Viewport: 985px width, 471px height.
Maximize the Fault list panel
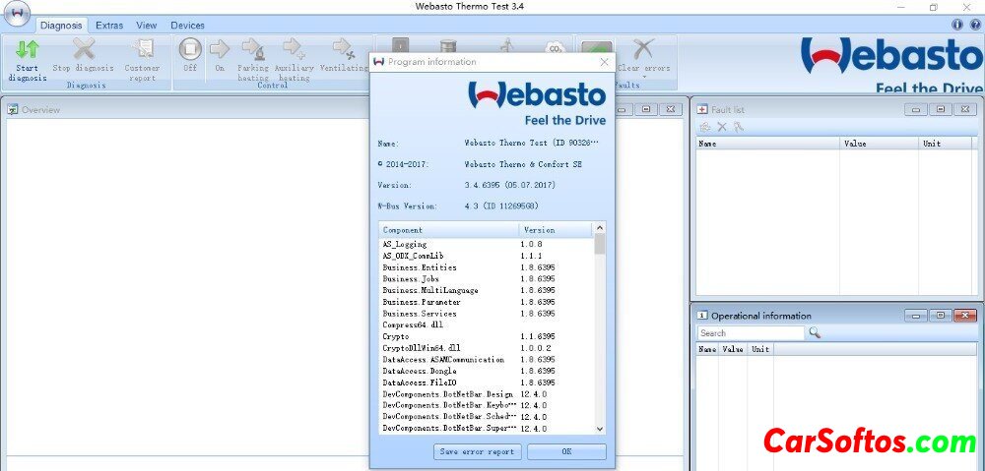pyautogui.click(x=941, y=109)
